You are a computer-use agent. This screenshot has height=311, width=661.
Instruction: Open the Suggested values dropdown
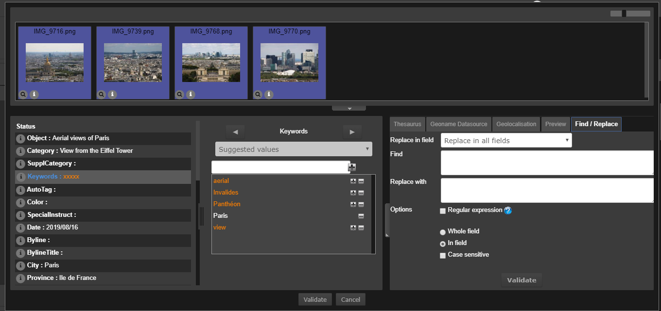(x=294, y=149)
